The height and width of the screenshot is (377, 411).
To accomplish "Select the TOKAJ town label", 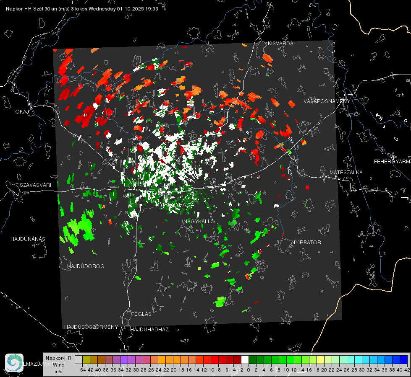I will (x=21, y=112).
